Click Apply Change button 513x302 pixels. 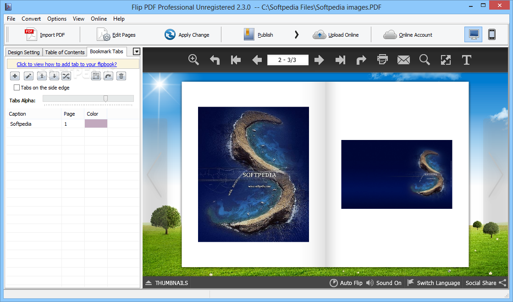(187, 34)
